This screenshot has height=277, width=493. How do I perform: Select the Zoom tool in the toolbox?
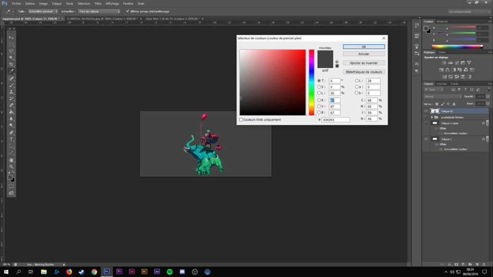12,167
